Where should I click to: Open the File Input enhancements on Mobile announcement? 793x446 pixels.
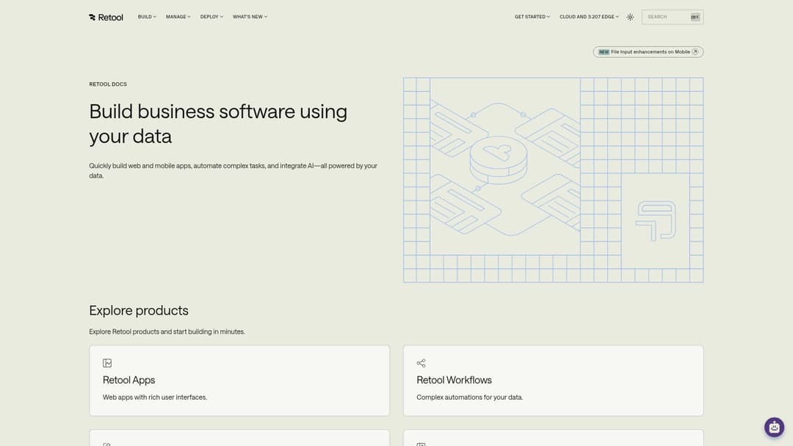[648, 52]
